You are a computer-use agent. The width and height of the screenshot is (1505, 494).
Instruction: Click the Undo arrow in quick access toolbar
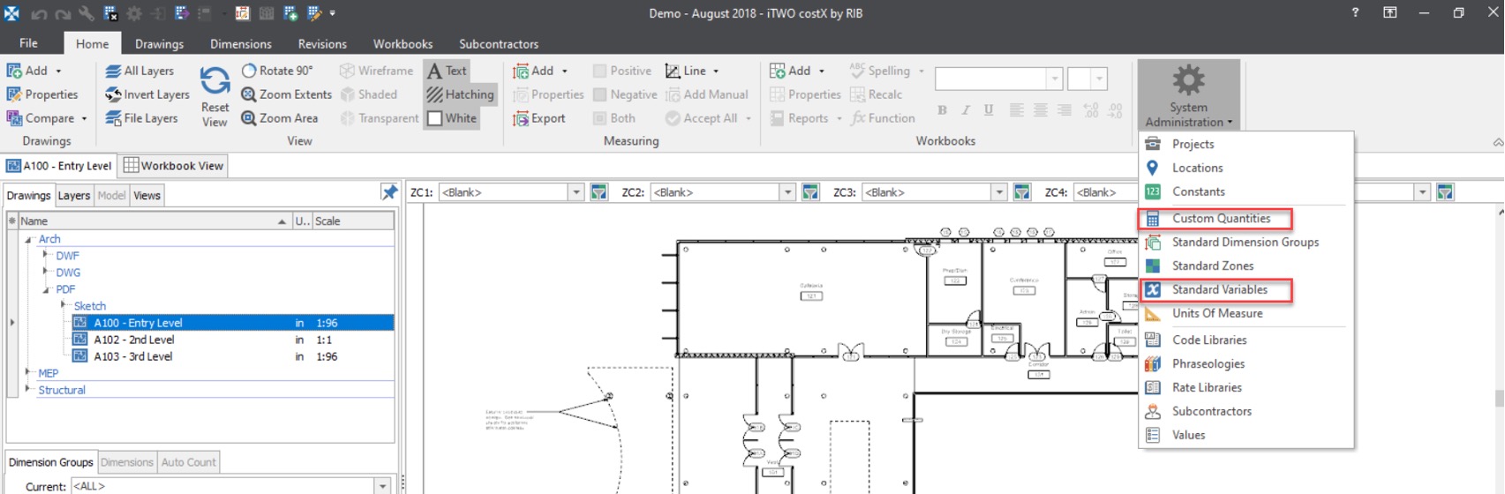(x=39, y=13)
